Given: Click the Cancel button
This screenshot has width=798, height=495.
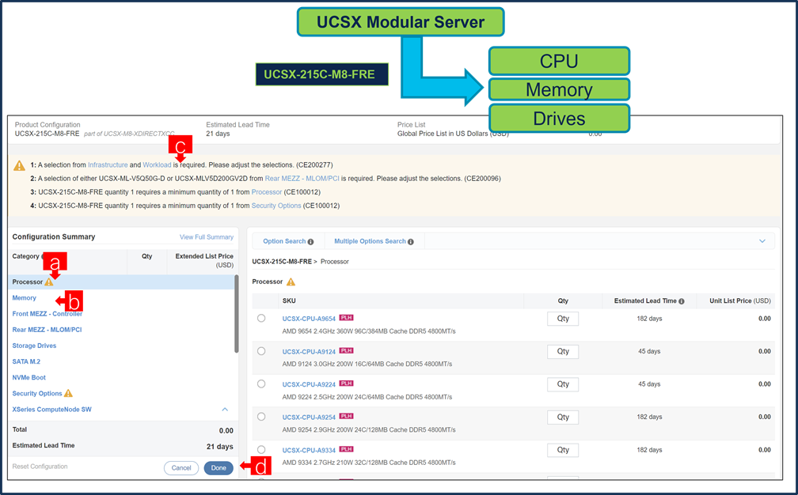Looking at the screenshot, I should [x=181, y=468].
